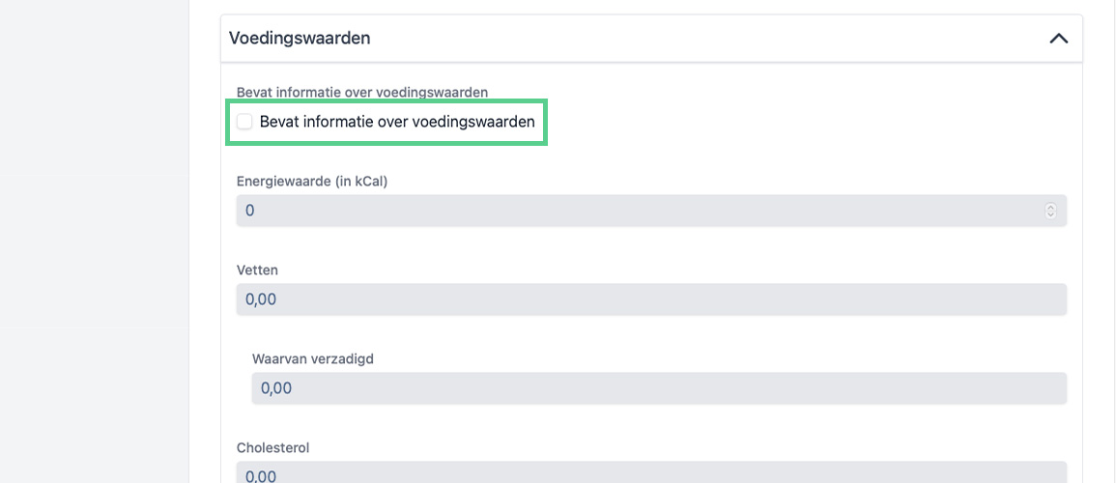Click the '0,00' value in the Vetten field
Image resolution: width=1116 pixels, height=483 pixels.
[261, 299]
